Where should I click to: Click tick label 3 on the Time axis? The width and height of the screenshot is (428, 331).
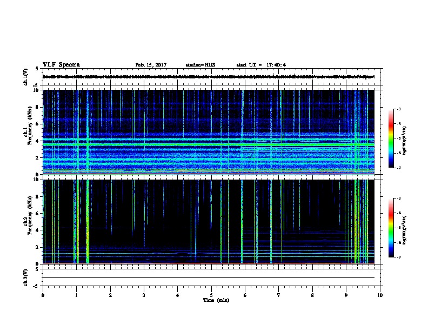tap(144, 295)
